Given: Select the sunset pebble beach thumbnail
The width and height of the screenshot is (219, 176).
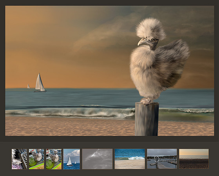Looking at the screenshot, I should click(194, 159).
